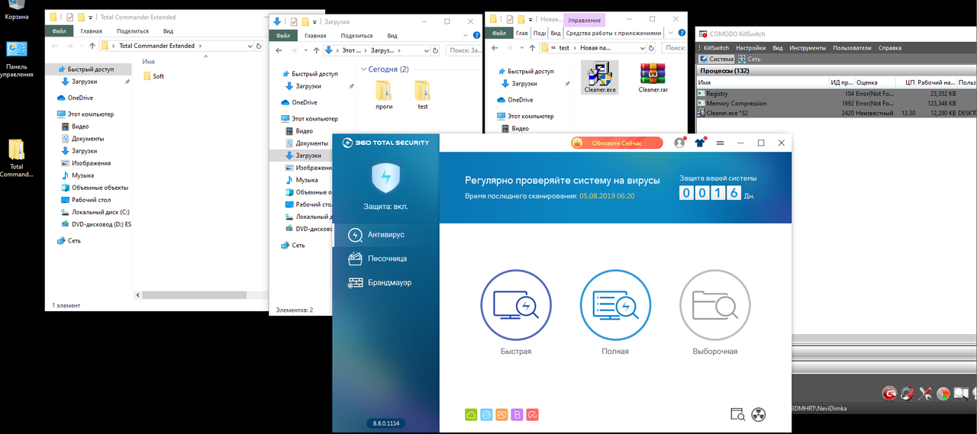Select the Registry process row
This screenshot has width=977, height=434.
(837, 93)
